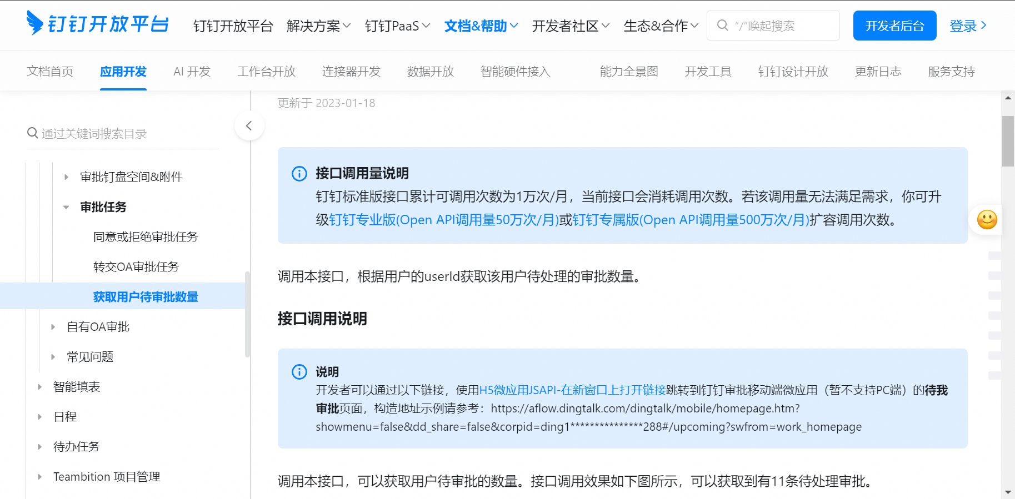1015x499 pixels.
Task: Click the page scrollbar up arrow
Action: 1008,98
